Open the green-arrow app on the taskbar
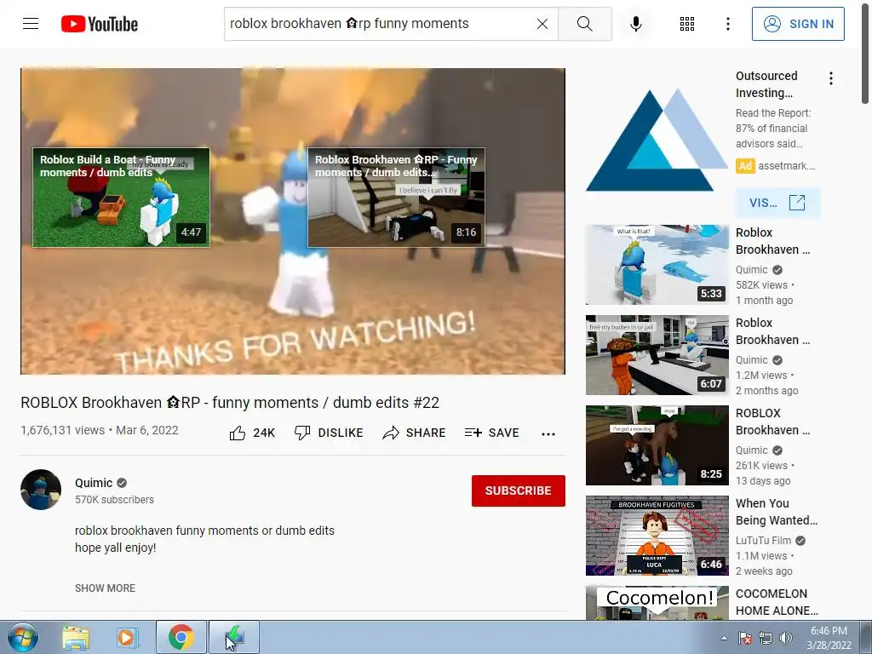This screenshot has width=872, height=654. click(233, 637)
